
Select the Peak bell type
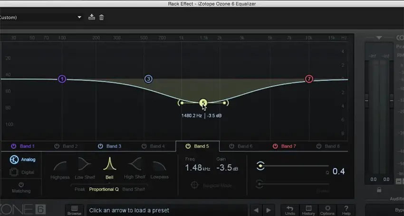[80, 189]
